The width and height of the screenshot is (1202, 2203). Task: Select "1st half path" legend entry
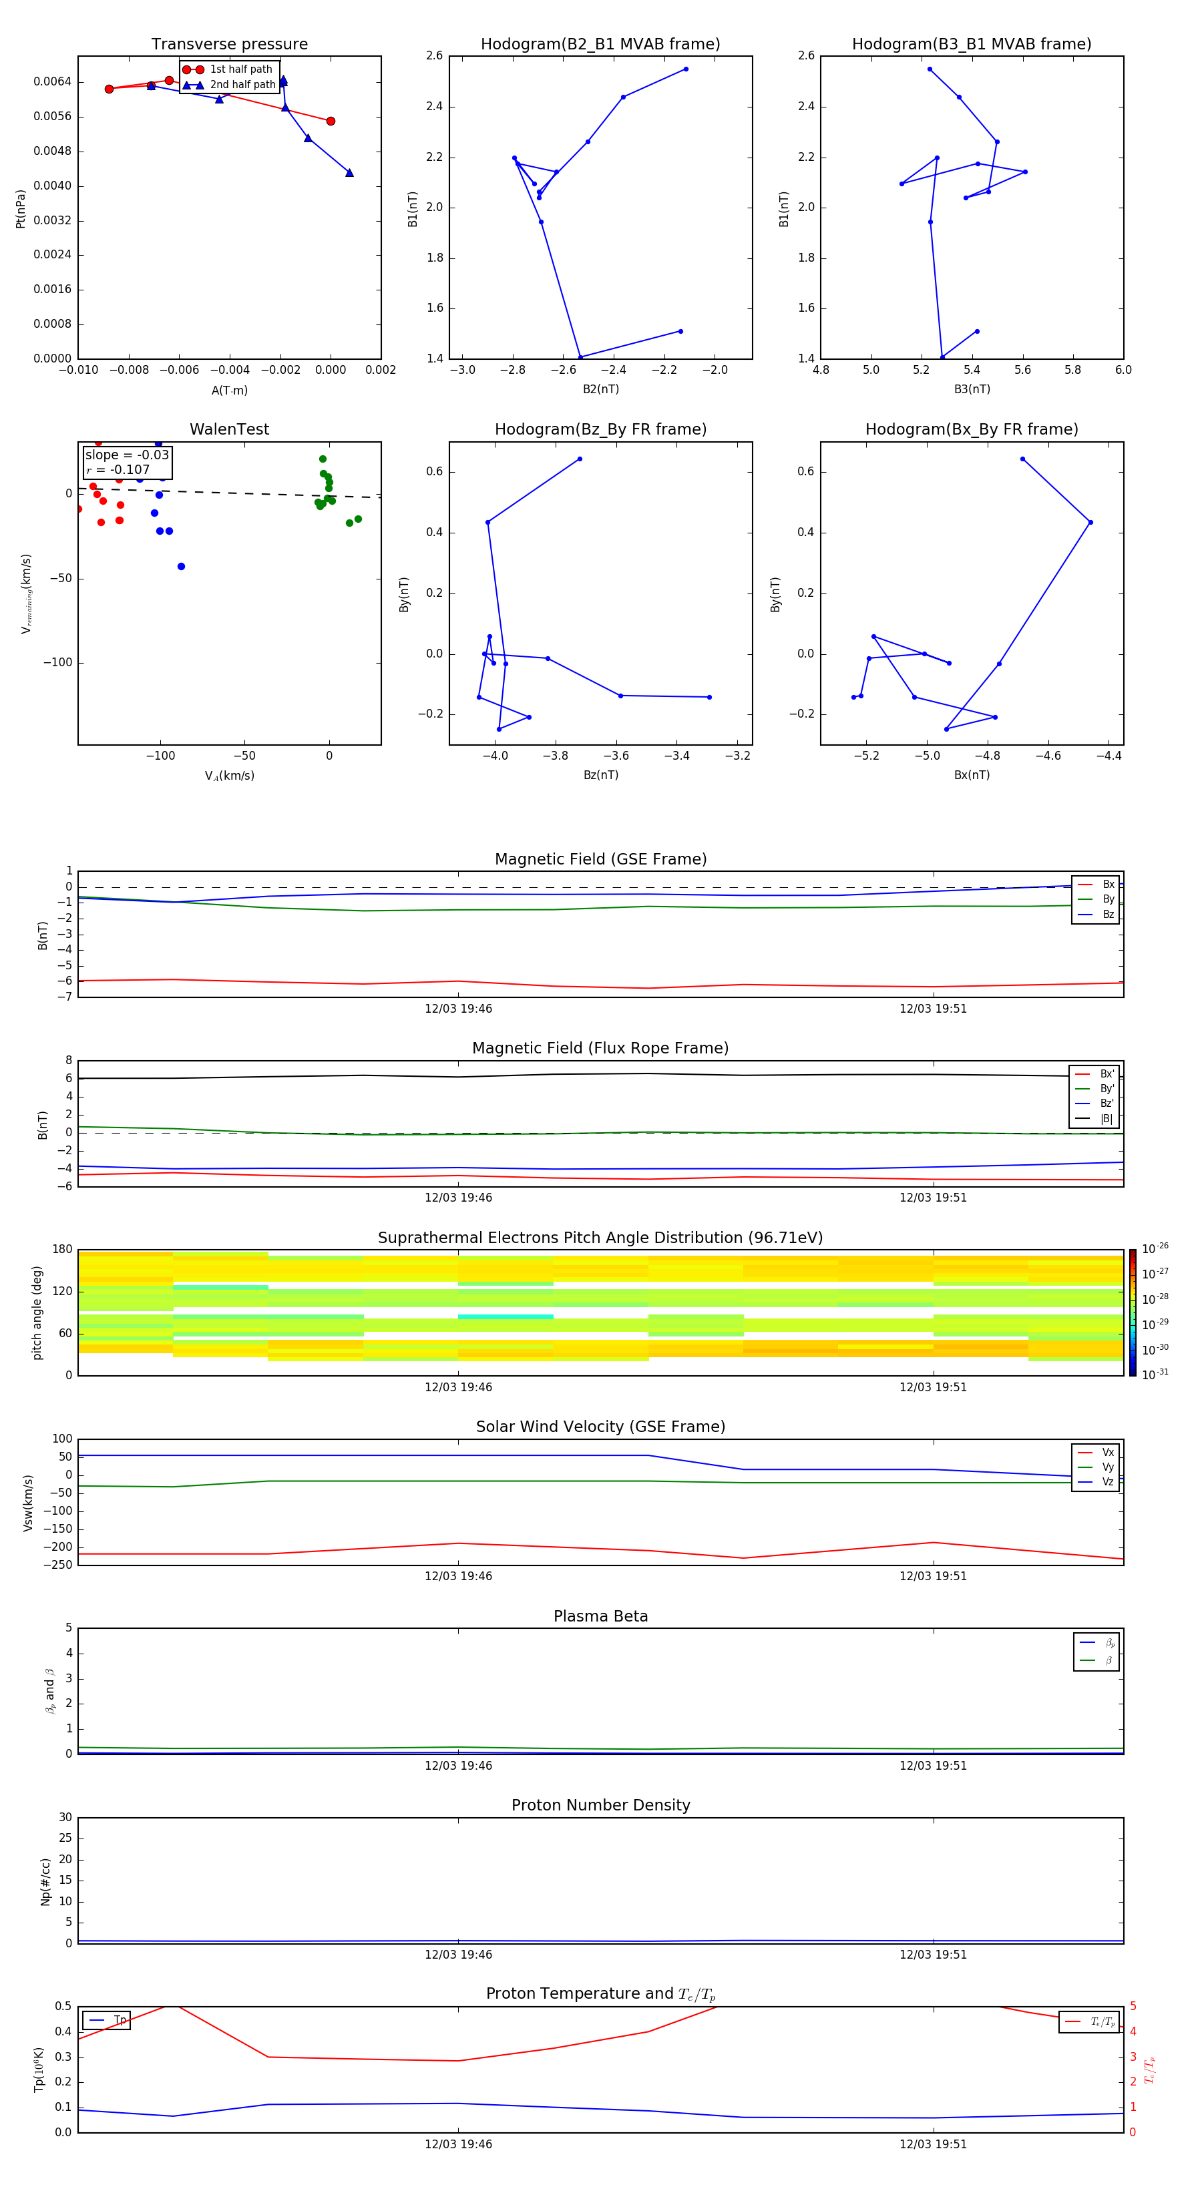[x=228, y=69]
